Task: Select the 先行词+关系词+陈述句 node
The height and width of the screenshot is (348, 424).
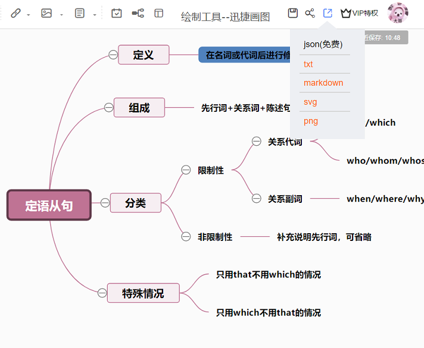Action: [x=245, y=108]
